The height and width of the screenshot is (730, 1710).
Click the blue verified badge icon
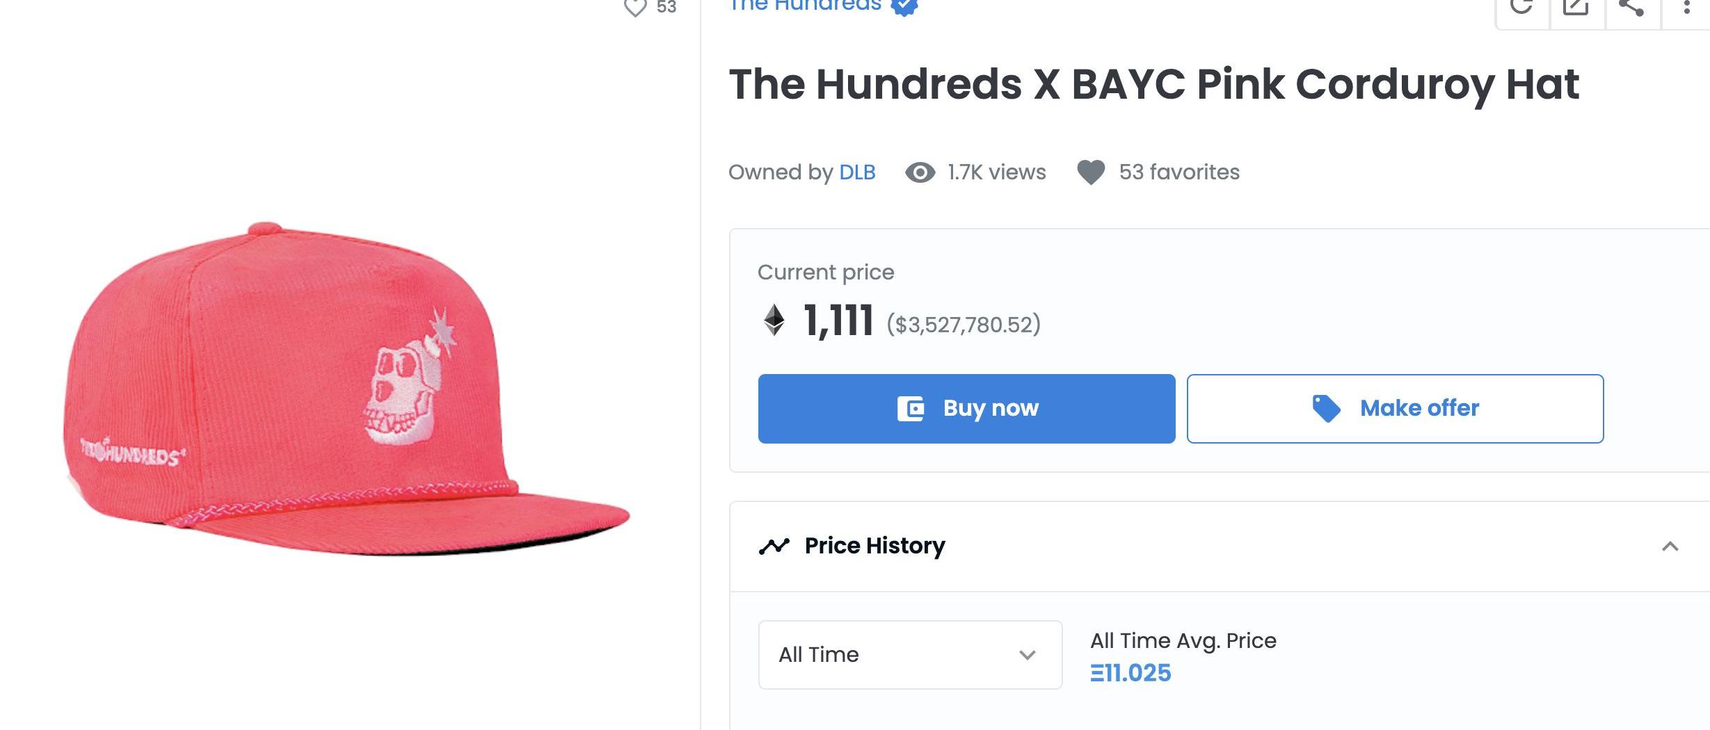pos(904,6)
